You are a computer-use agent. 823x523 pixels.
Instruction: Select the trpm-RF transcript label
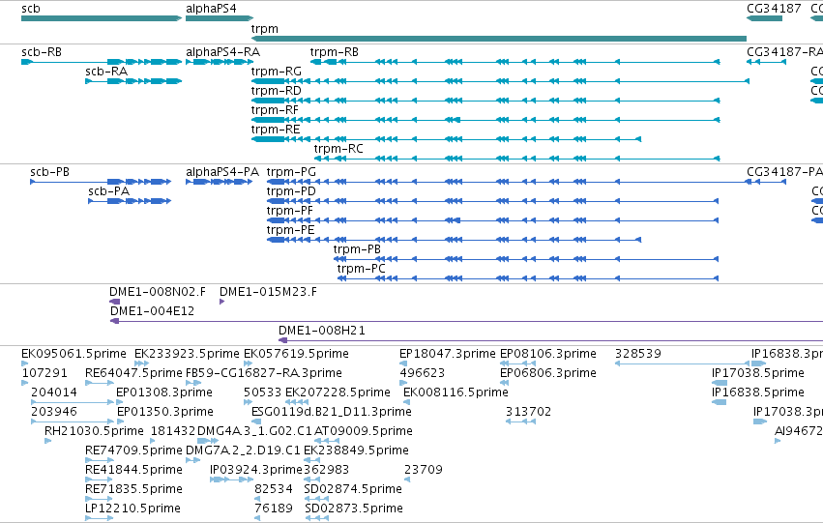click(275, 110)
